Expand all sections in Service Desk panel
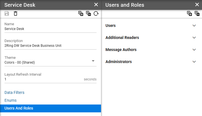202x116 pixels. [x=81, y=13]
